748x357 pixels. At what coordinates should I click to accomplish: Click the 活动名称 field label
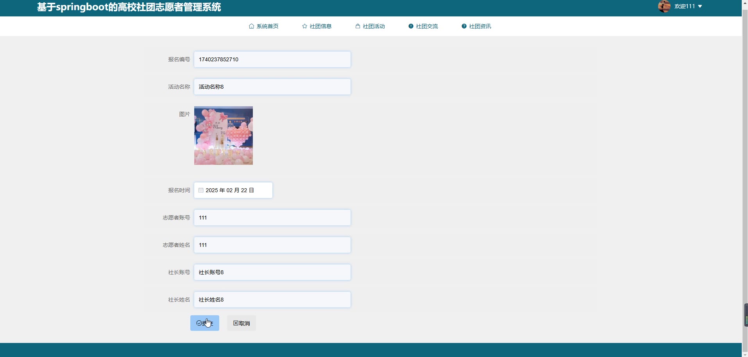(179, 87)
